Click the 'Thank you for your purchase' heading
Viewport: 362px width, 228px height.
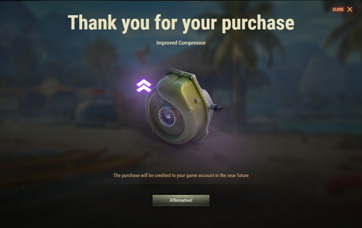pyautogui.click(x=181, y=23)
